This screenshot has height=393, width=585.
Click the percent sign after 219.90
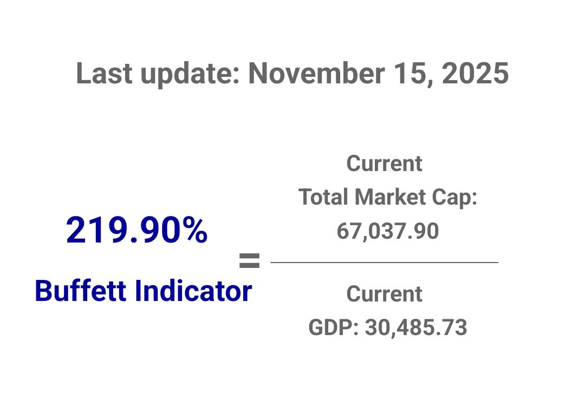click(x=194, y=231)
